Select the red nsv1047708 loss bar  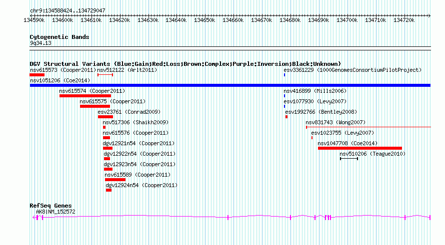[360, 148]
